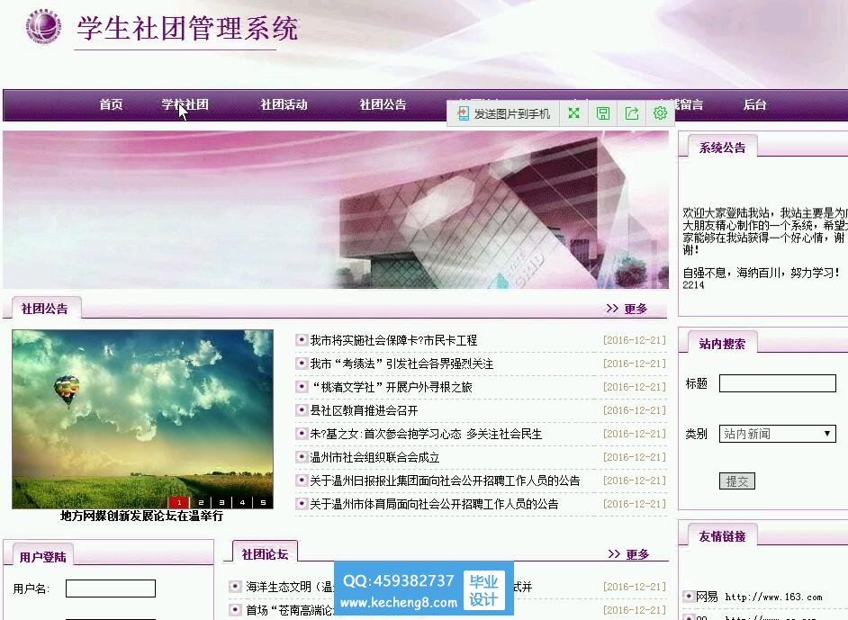Viewport: 848px width, 620px height.
Task: Click the green settings gear icon
Action: [660, 113]
